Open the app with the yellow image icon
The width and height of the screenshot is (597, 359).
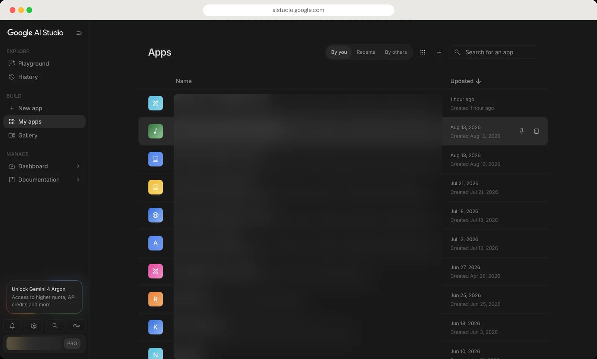point(156,187)
